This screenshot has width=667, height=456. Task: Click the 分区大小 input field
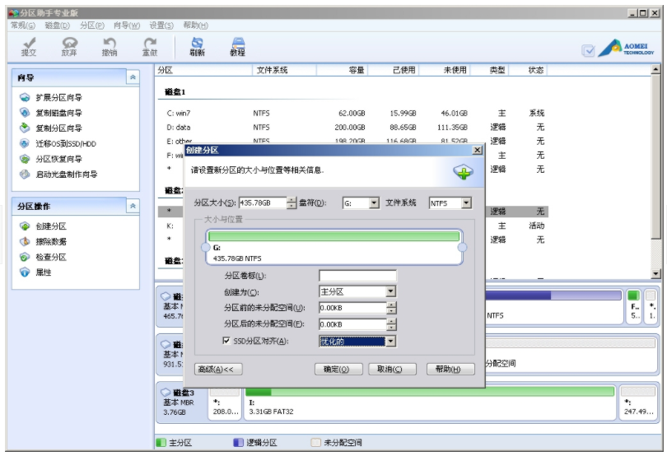click(x=263, y=203)
